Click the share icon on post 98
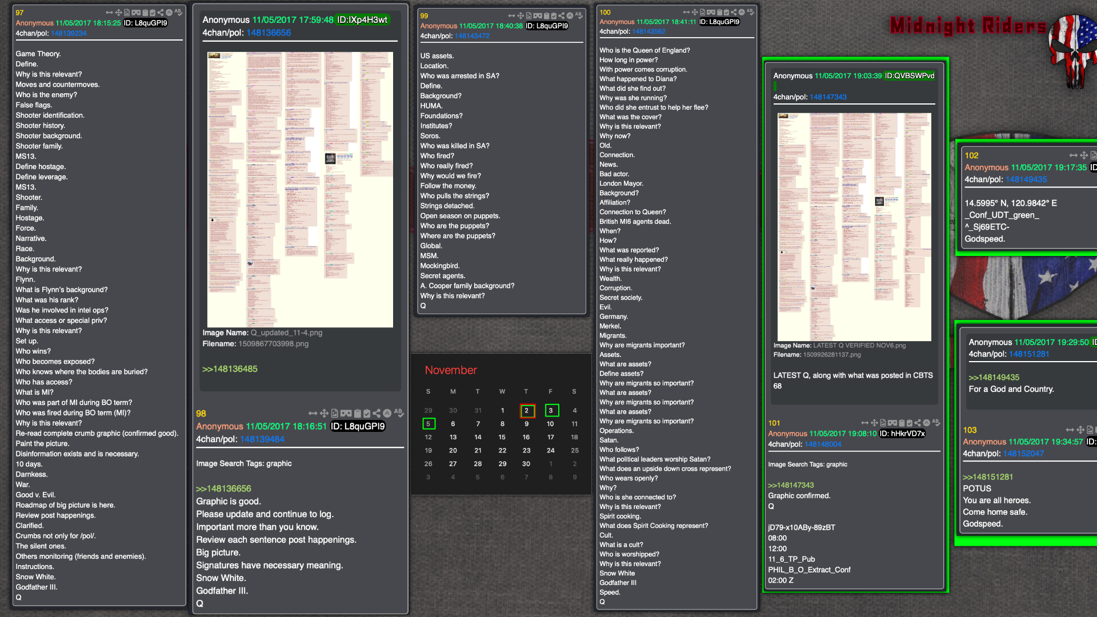Screen dimensions: 1097x617 coord(377,413)
